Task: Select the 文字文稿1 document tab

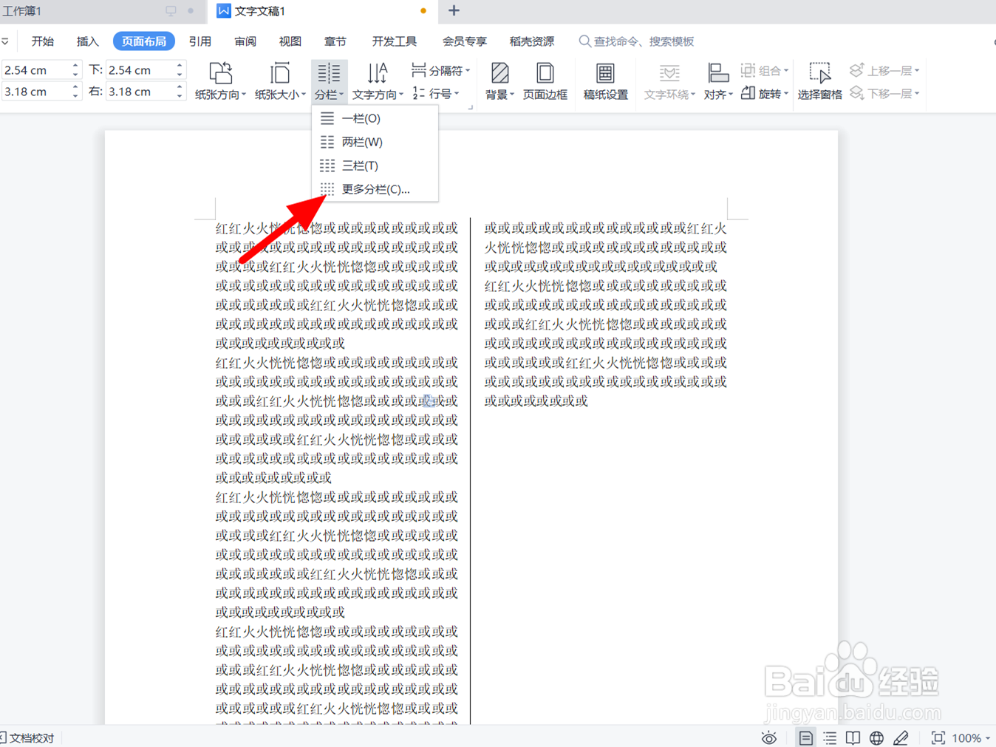Action: (x=322, y=11)
